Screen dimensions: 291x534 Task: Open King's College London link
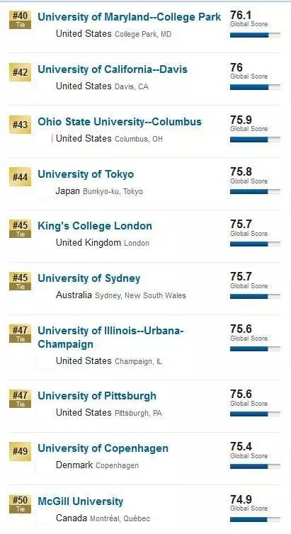(95, 226)
